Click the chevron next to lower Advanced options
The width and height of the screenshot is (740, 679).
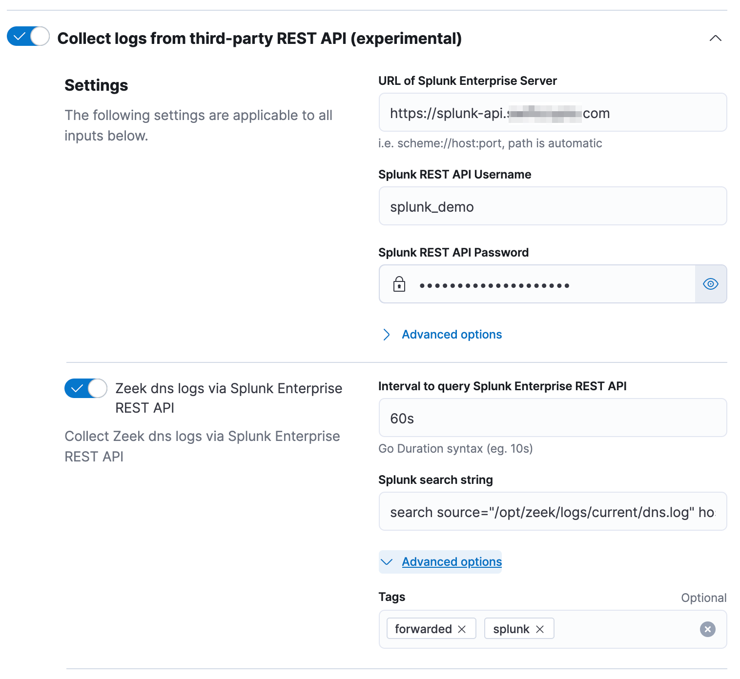387,562
